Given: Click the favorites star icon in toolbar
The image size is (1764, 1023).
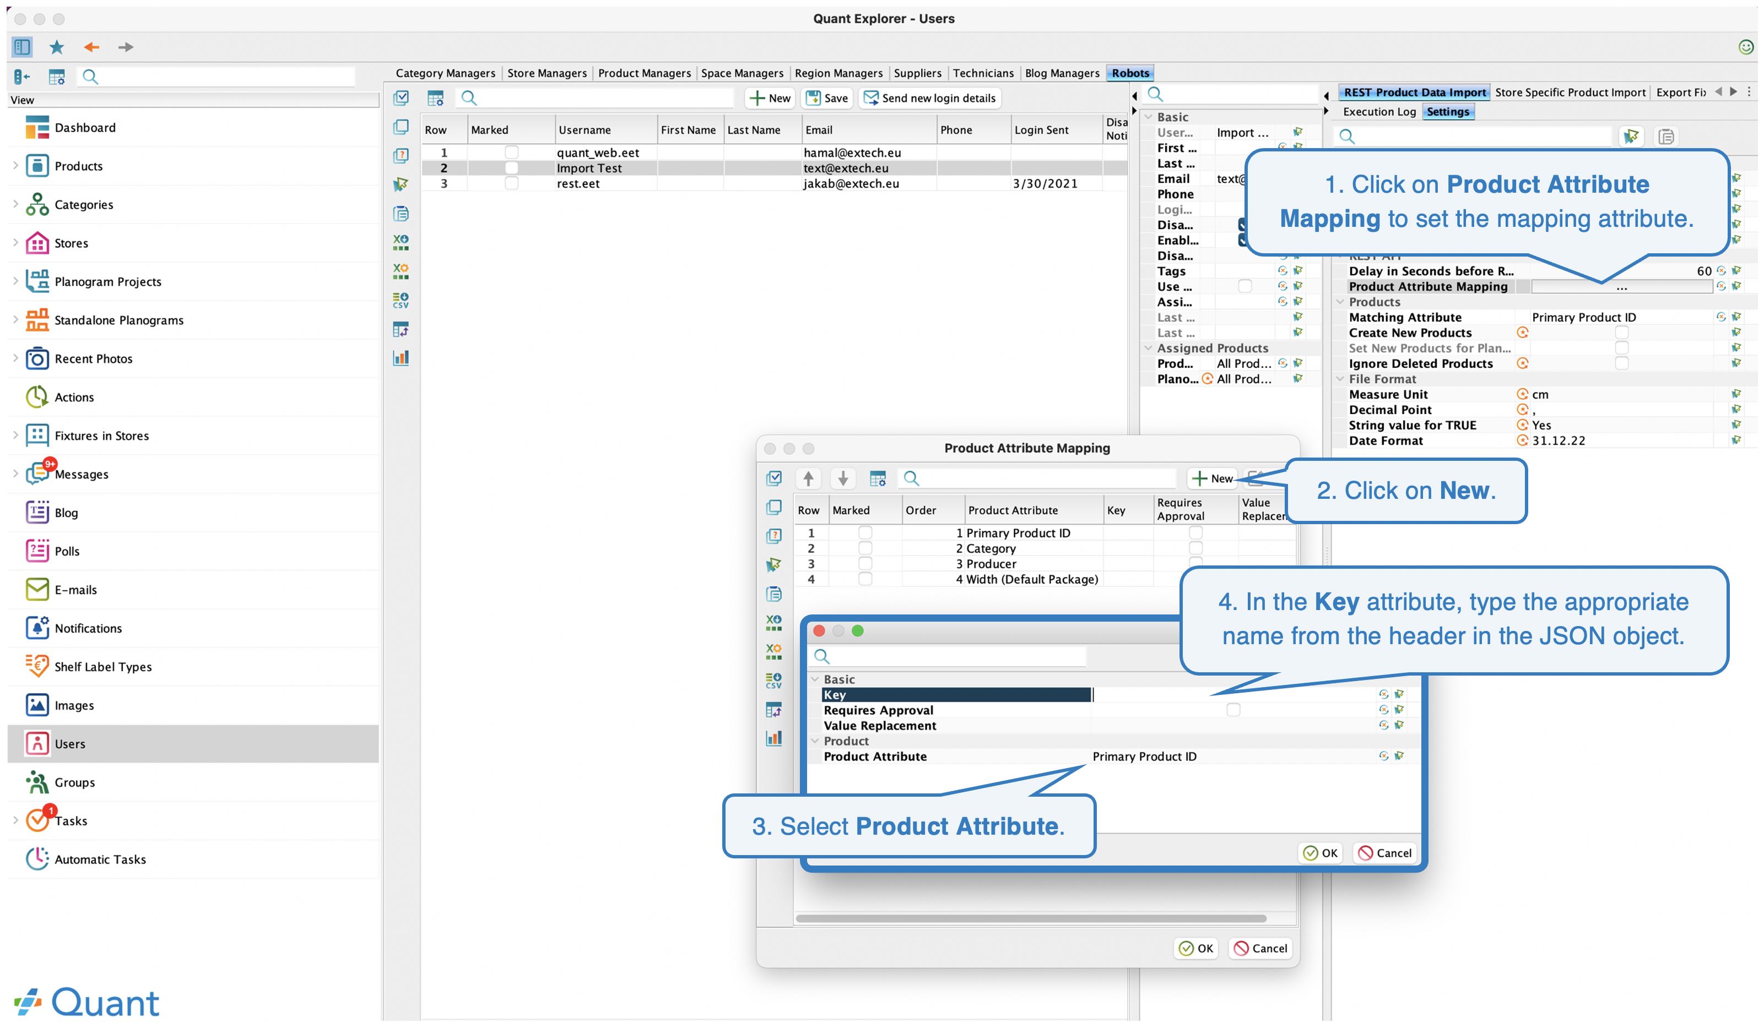Looking at the screenshot, I should tap(57, 47).
